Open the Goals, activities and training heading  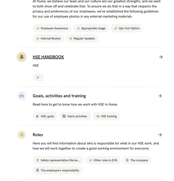click(x=59, y=96)
